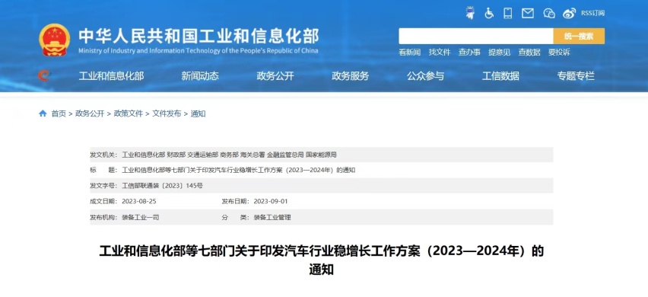Go to 文件发布 in breadcrumb
The image size is (648, 297).
click(x=167, y=113)
